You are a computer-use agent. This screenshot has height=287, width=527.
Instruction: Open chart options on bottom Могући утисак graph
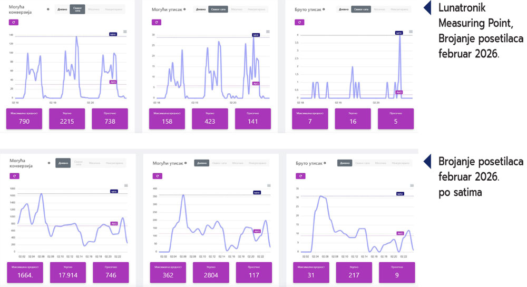pos(268,185)
